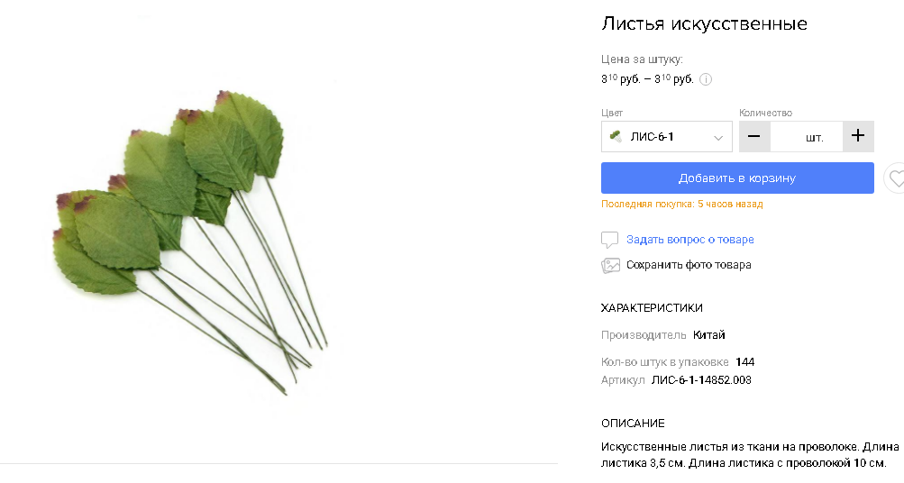Click the leaf swatch in color selector
904x483 pixels.
pos(616,137)
